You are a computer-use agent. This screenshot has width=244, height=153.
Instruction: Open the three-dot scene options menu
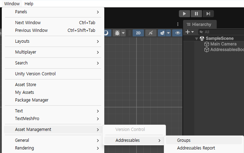[178, 24]
